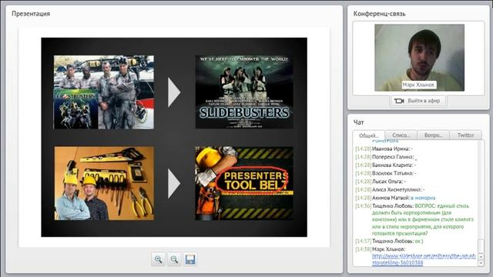Click the Выйти в эфир button
493x277 pixels.
pyautogui.click(x=418, y=101)
